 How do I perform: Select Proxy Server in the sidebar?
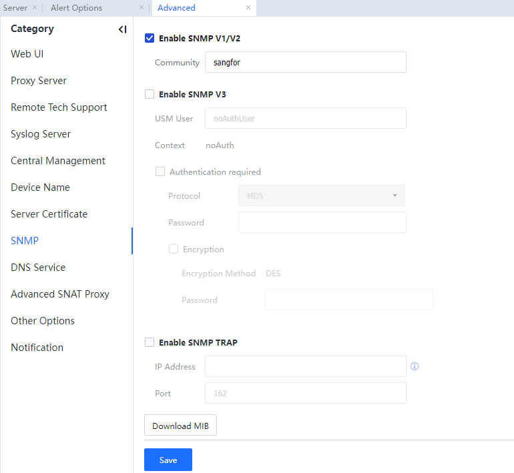point(39,81)
